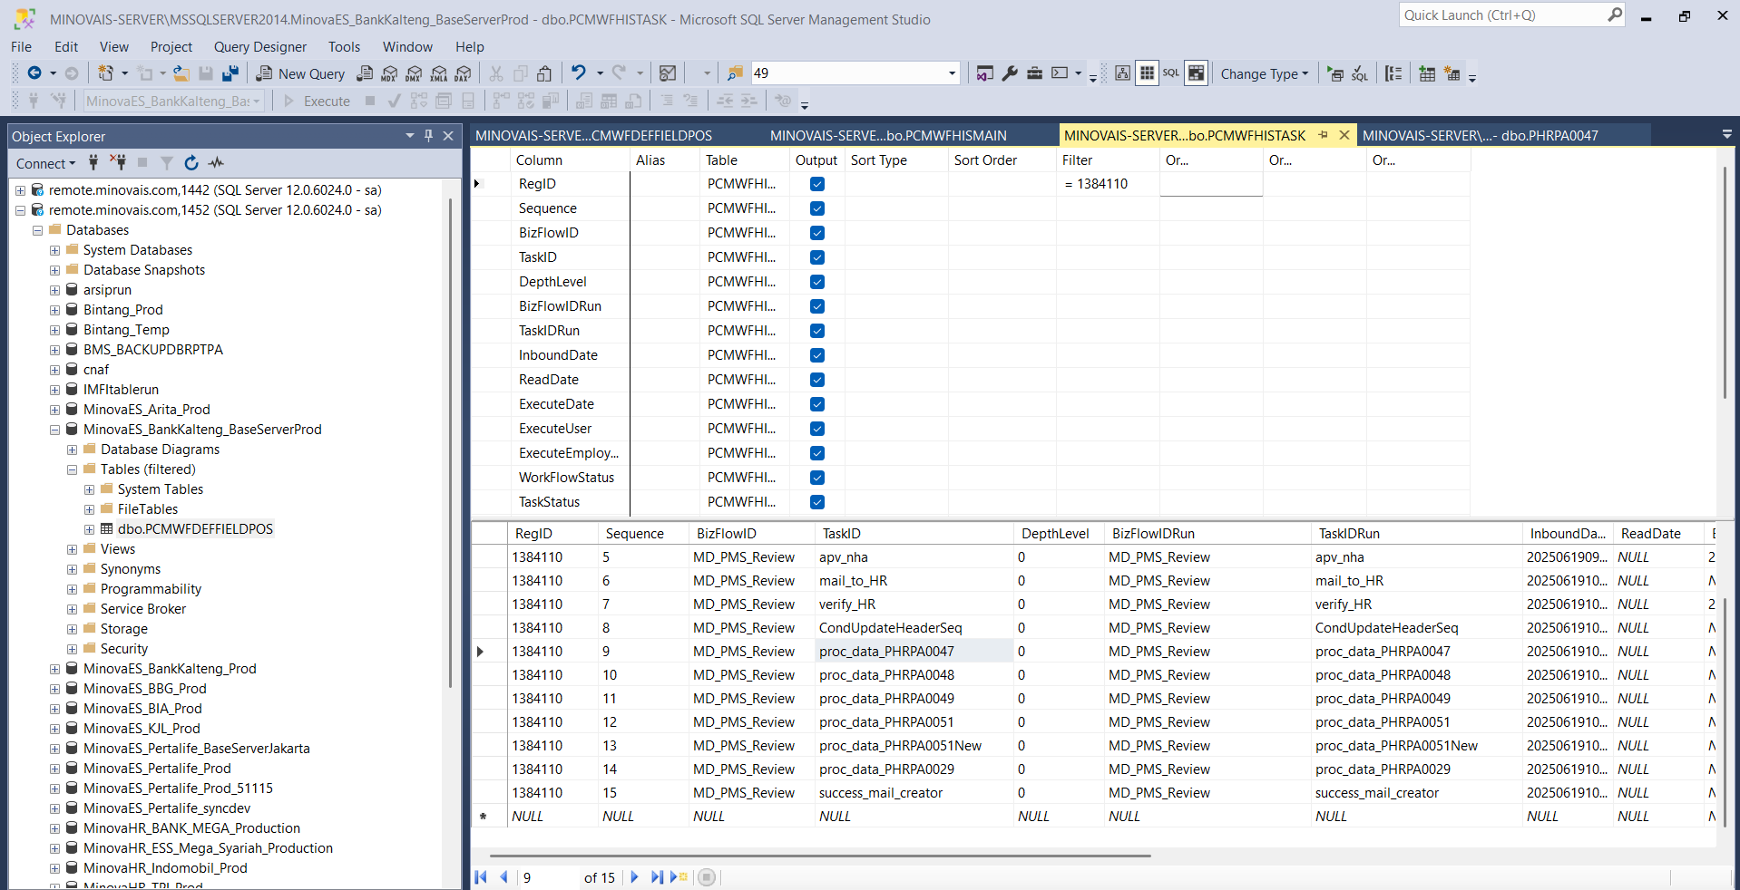This screenshot has height=890, width=1740.
Task: Open the DAX query icon
Action: tap(464, 73)
